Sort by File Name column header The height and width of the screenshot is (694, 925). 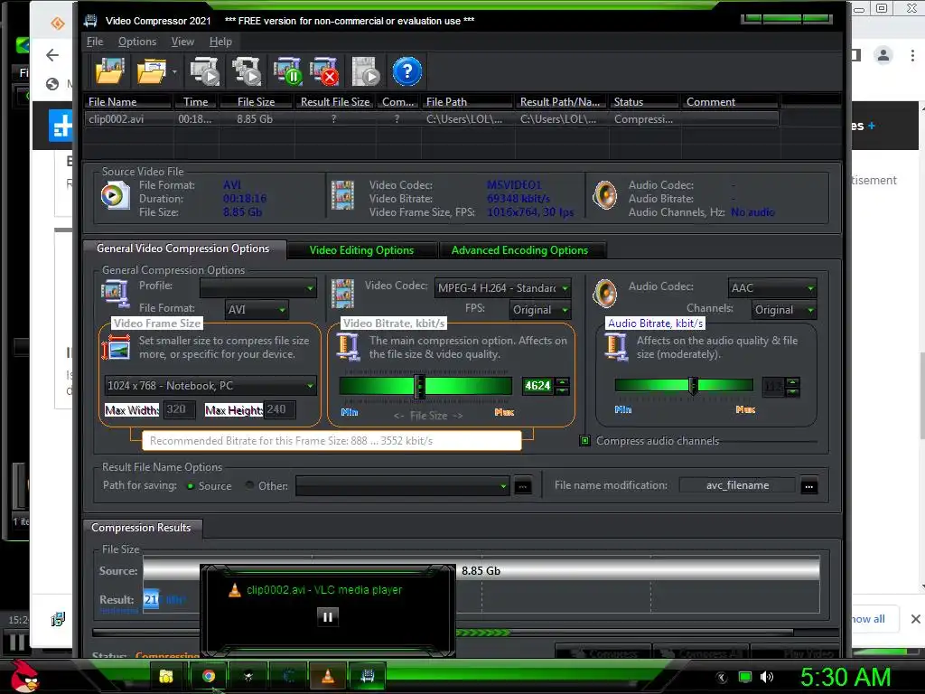[x=128, y=102]
